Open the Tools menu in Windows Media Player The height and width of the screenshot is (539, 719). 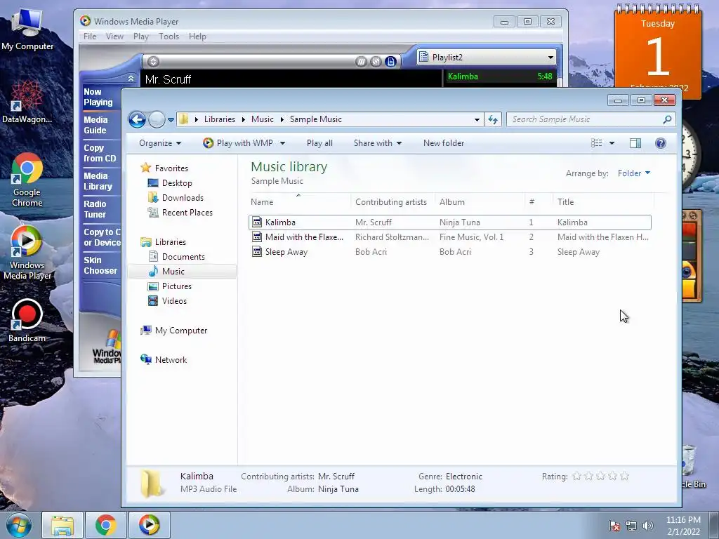(169, 36)
